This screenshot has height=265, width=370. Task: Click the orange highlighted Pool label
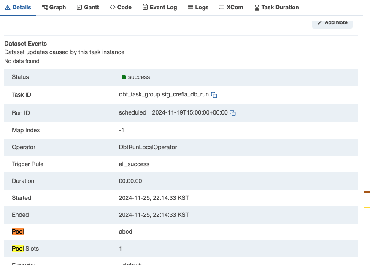click(x=18, y=232)
